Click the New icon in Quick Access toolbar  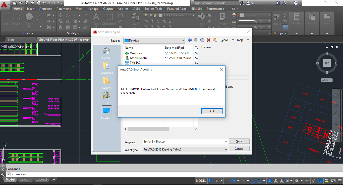pos(15,3)
